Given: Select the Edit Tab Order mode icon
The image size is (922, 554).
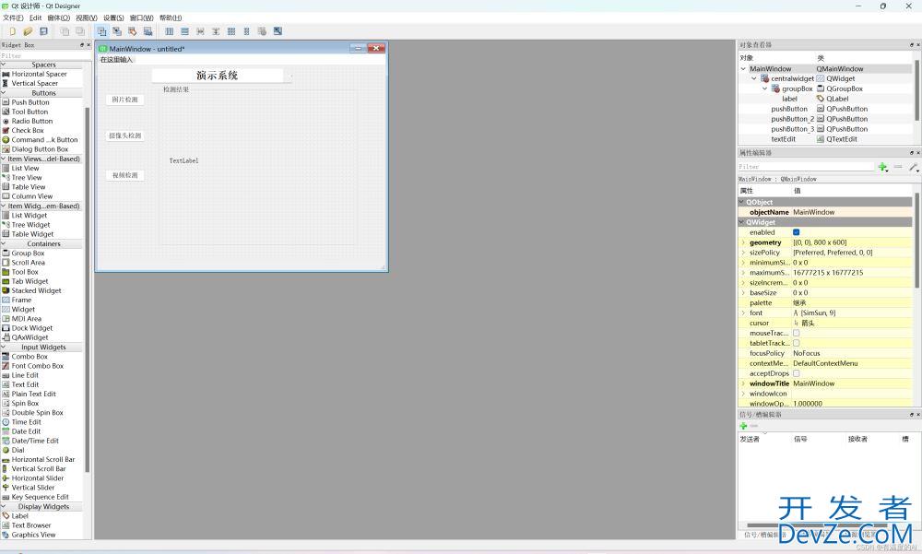Looking at the screenshot, I should (148, 31).
